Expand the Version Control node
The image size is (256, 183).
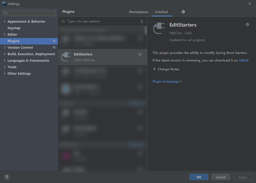[5, 47]
